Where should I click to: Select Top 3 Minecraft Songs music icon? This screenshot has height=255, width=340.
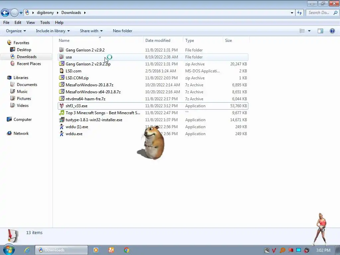click(x=62, y=113)
